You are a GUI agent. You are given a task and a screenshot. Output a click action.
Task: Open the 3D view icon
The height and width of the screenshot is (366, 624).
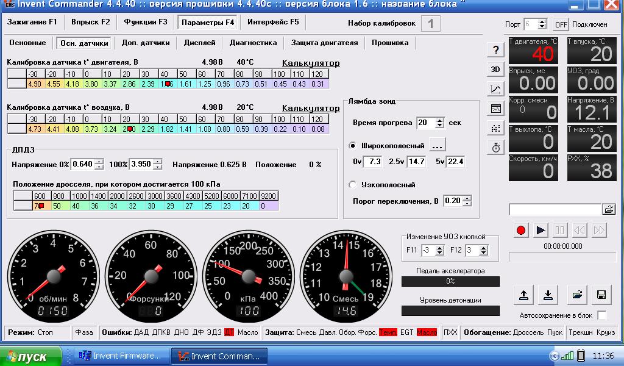click(495, 70)
